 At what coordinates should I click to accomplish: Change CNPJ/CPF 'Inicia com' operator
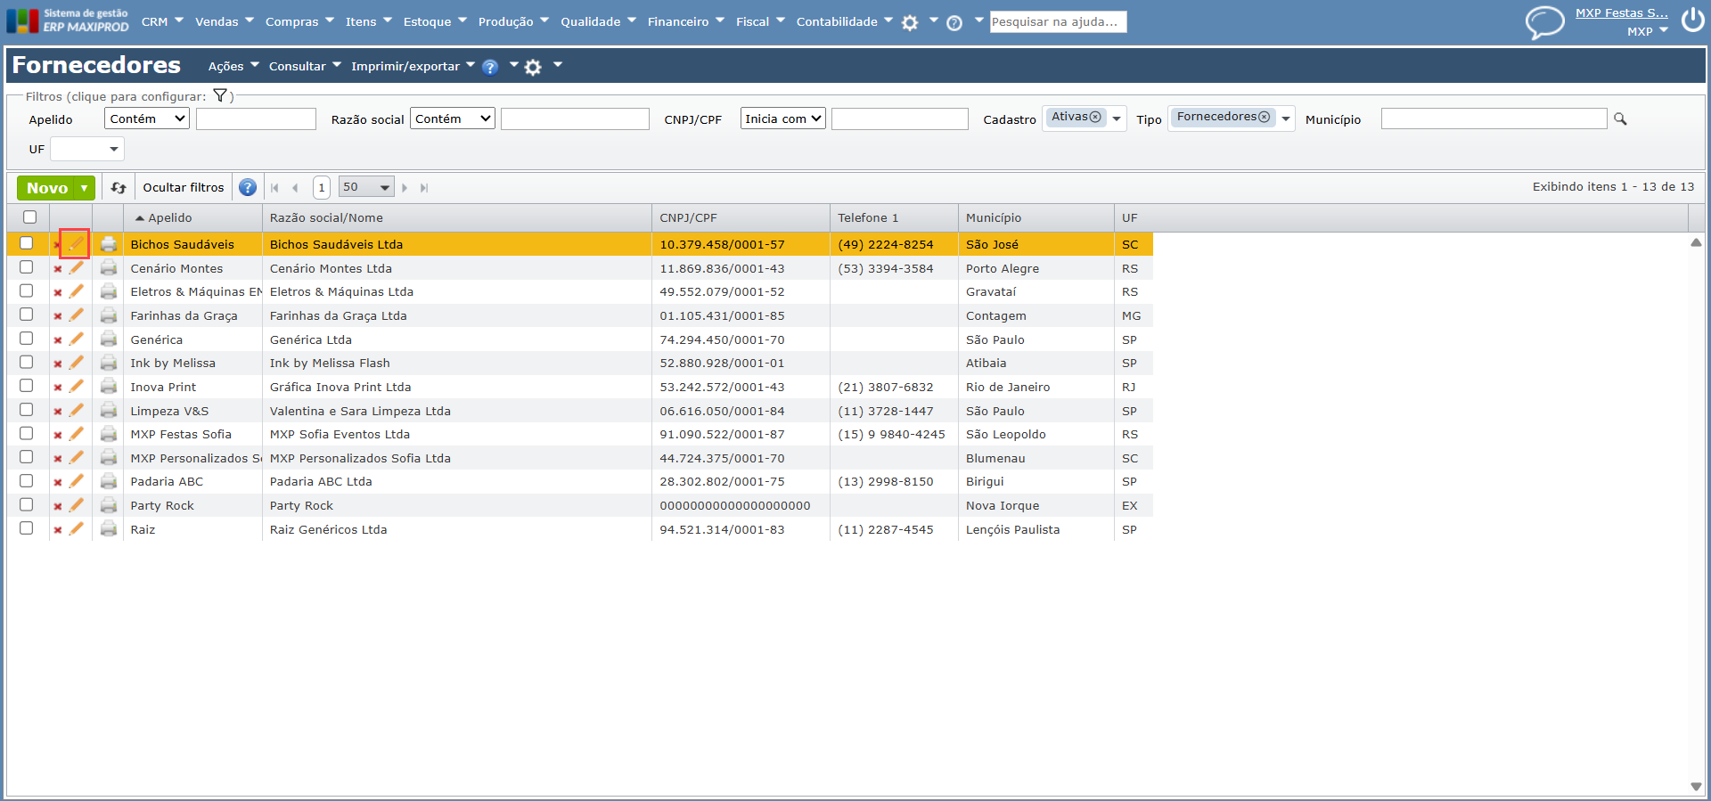(x=783, y=119)
